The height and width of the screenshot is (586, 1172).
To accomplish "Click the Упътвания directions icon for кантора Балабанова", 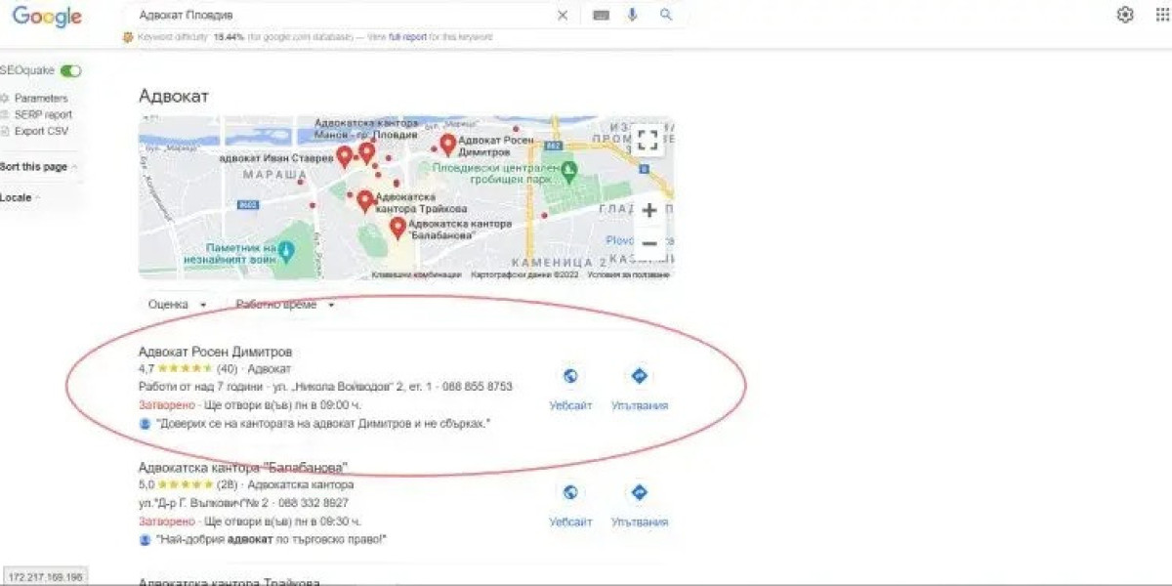I will [x=638, y=493].
